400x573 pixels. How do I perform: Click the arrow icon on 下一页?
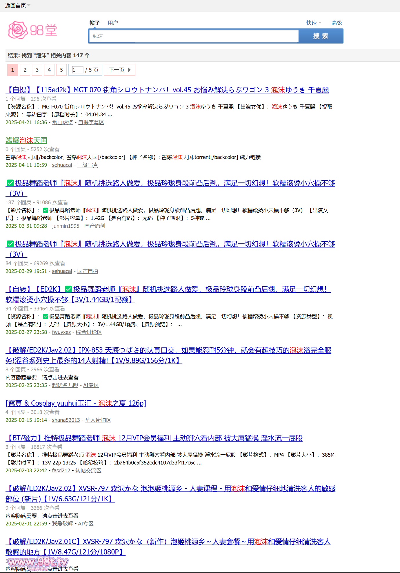[129, 70]
